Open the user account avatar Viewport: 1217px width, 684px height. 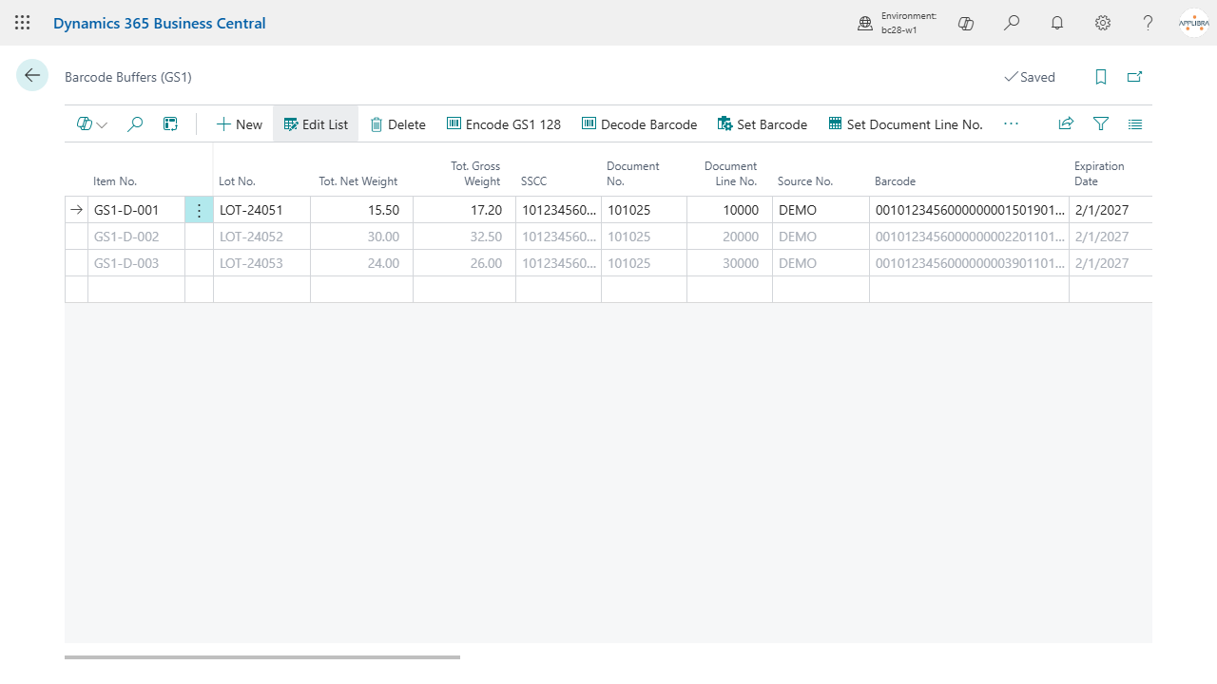click(1194, 23)
